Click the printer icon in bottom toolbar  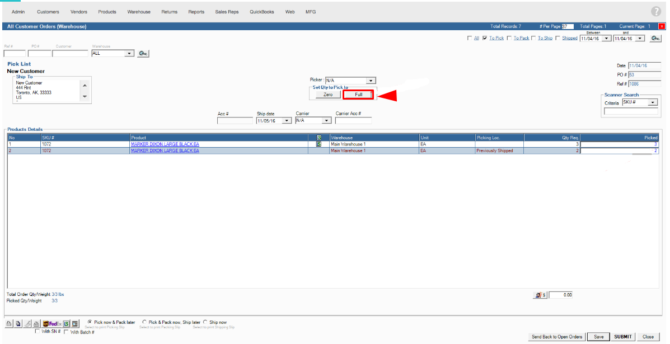[x=36, y=323]
